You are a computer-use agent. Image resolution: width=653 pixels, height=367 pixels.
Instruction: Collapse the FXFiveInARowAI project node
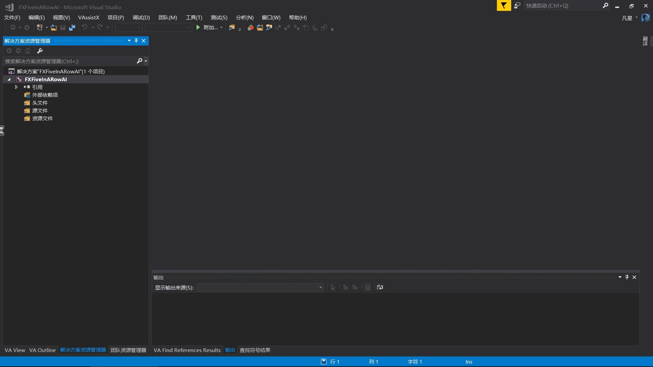(9, 80)
